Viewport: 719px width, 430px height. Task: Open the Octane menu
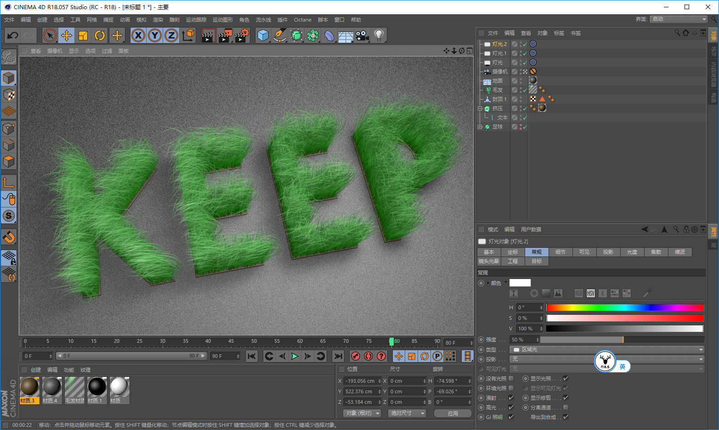(x=303, y=20)
